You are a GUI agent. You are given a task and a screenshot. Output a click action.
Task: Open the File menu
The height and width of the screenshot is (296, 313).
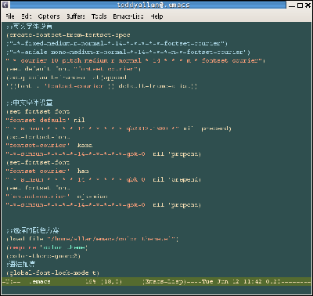pyautogui.click(x=10, y=16)
